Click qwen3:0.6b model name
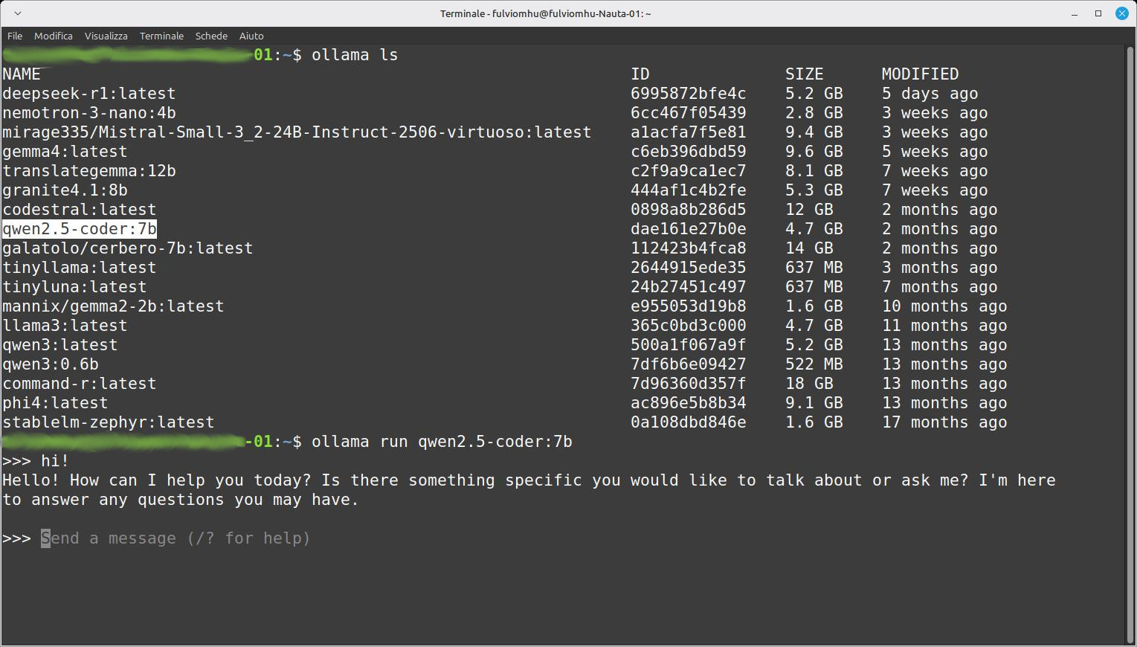 (51, 364)
